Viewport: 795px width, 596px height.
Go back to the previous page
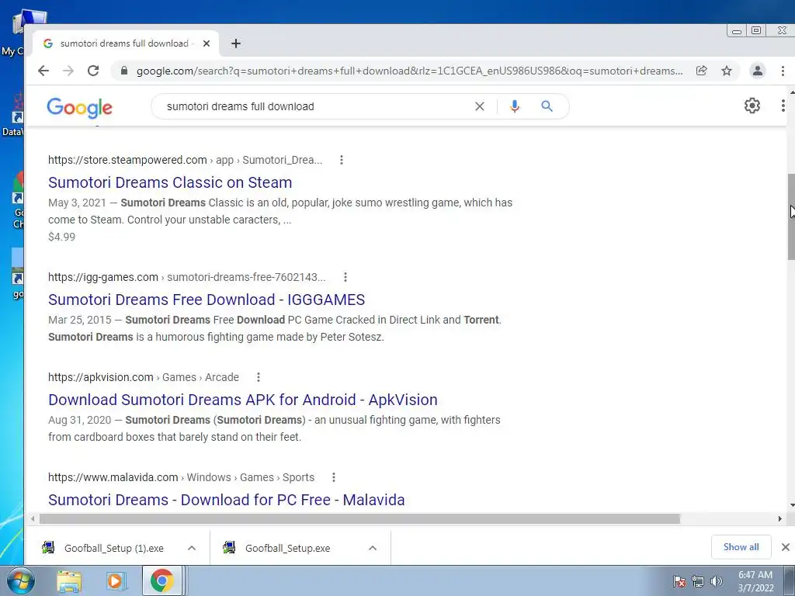tap(43, 71)
